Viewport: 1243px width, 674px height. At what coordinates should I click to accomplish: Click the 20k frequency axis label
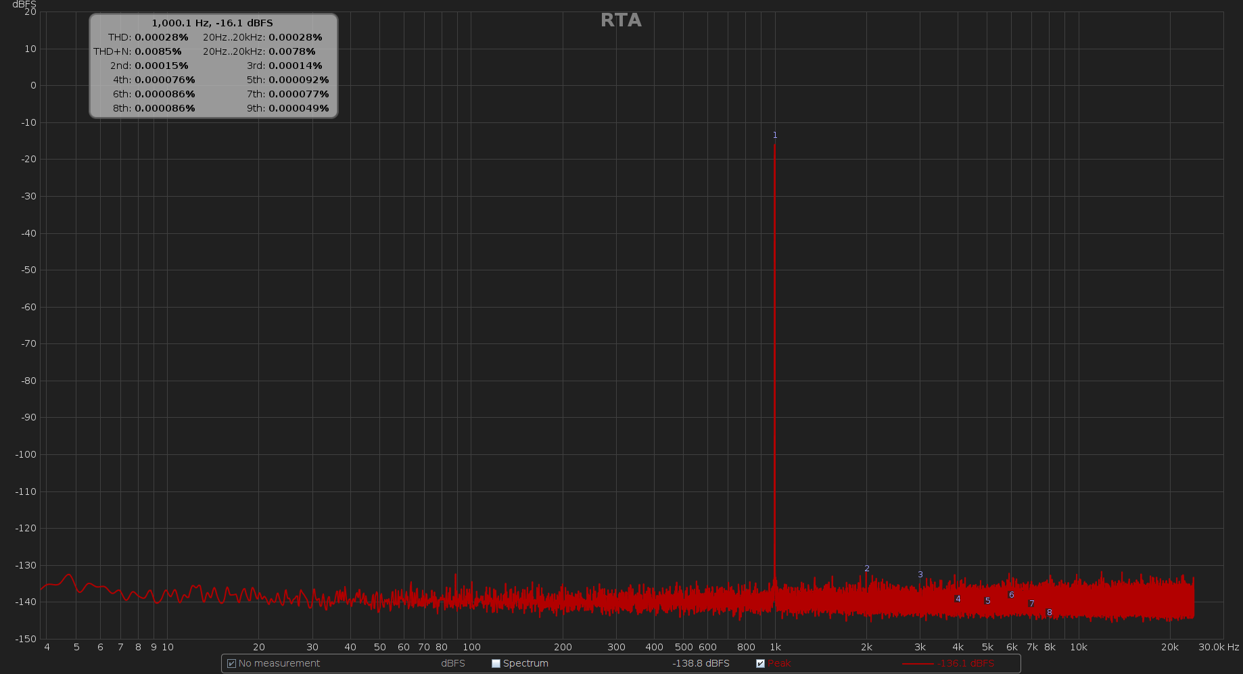coord(1170,648)
